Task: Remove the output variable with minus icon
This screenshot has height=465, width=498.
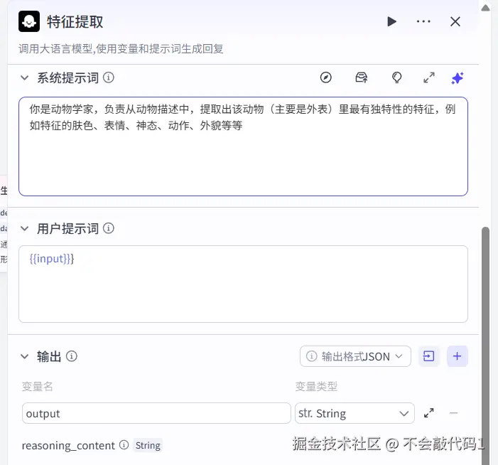Action: point(453,413)
